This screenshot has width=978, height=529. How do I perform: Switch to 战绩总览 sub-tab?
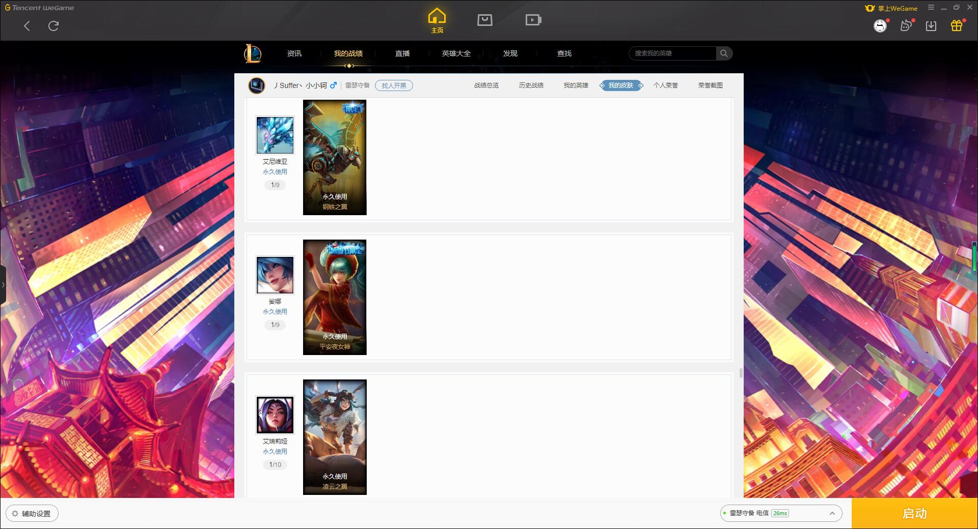[x=486, y=85]
